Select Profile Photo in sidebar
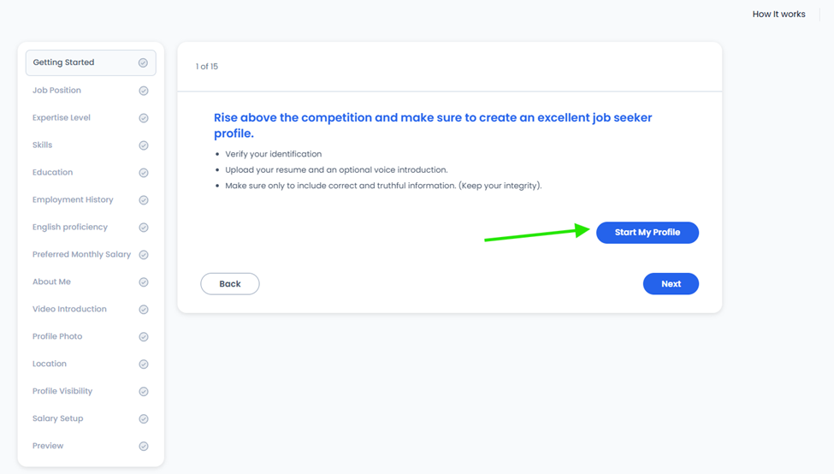This screenshot has width=834, height=474. pos(91,337)
